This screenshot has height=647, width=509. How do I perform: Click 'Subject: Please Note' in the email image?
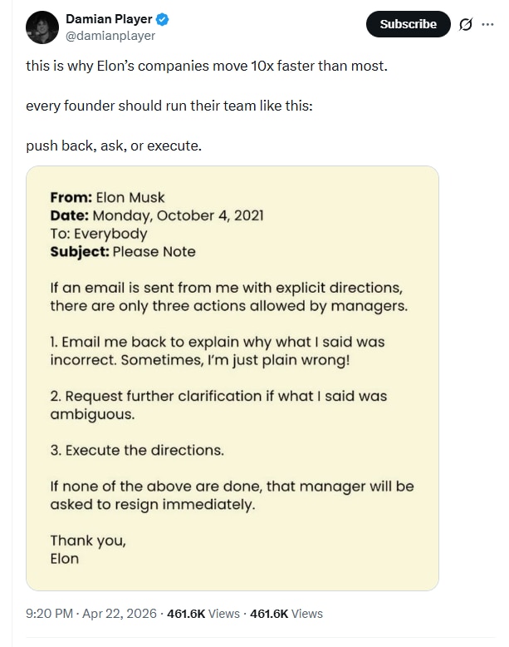pos(123,252)
